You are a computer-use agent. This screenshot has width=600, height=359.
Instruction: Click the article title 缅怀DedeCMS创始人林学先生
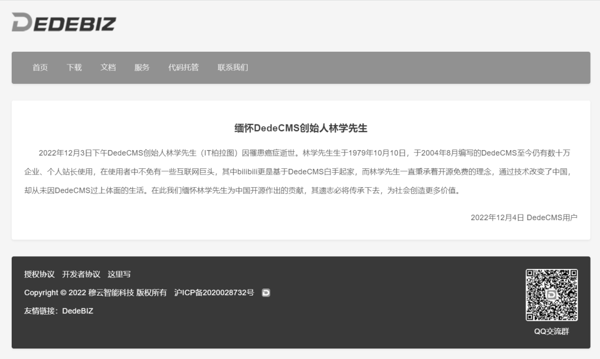[301, 128]
